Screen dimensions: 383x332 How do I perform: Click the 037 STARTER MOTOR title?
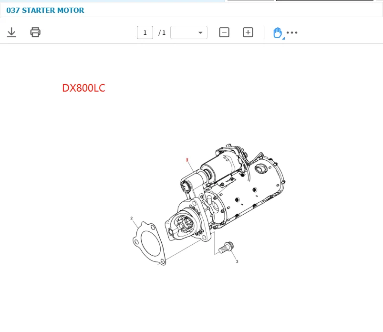tap(45, 10)
